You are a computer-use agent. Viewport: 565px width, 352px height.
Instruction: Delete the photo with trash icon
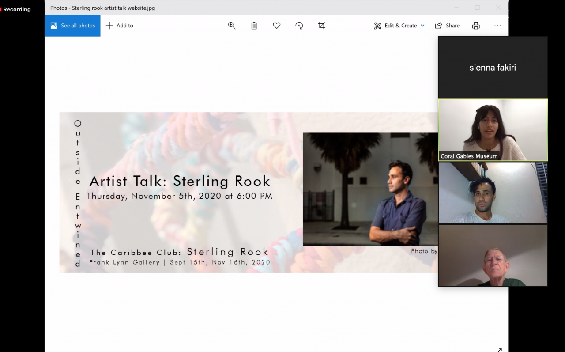coord(254,26)
